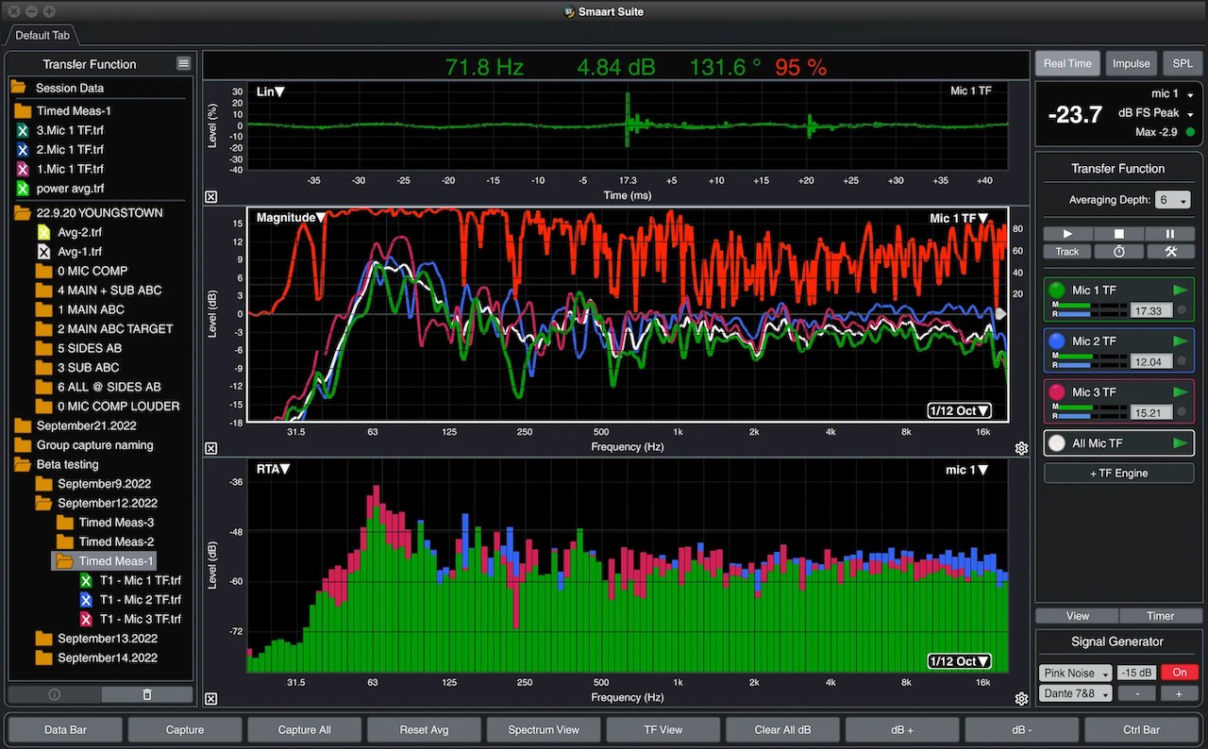Image resolution: width=1208 pixels, height=749 pixels.
Task: Turn off the signal generator On button
Action: (1179, 673)
